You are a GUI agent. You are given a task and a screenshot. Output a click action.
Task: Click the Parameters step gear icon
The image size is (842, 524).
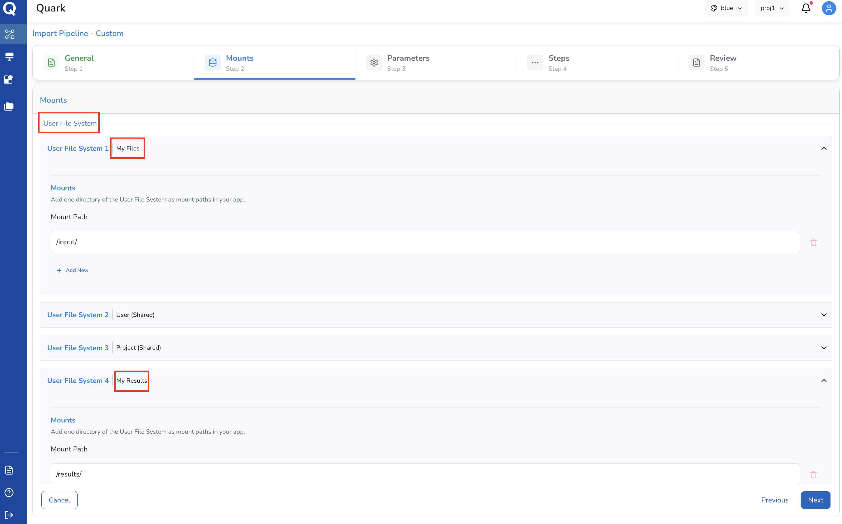point(374,62)
